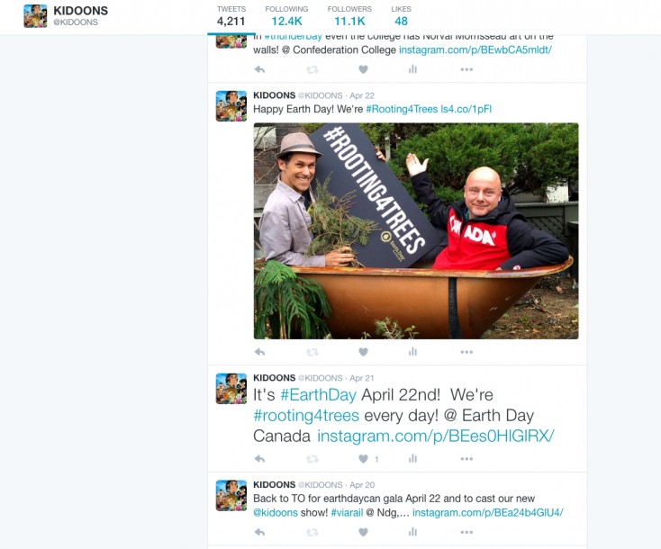This screenshot has height=549, width=661.
Task: Open more options on the Apr 20 tweet
Action: click(x=466, y=532)
